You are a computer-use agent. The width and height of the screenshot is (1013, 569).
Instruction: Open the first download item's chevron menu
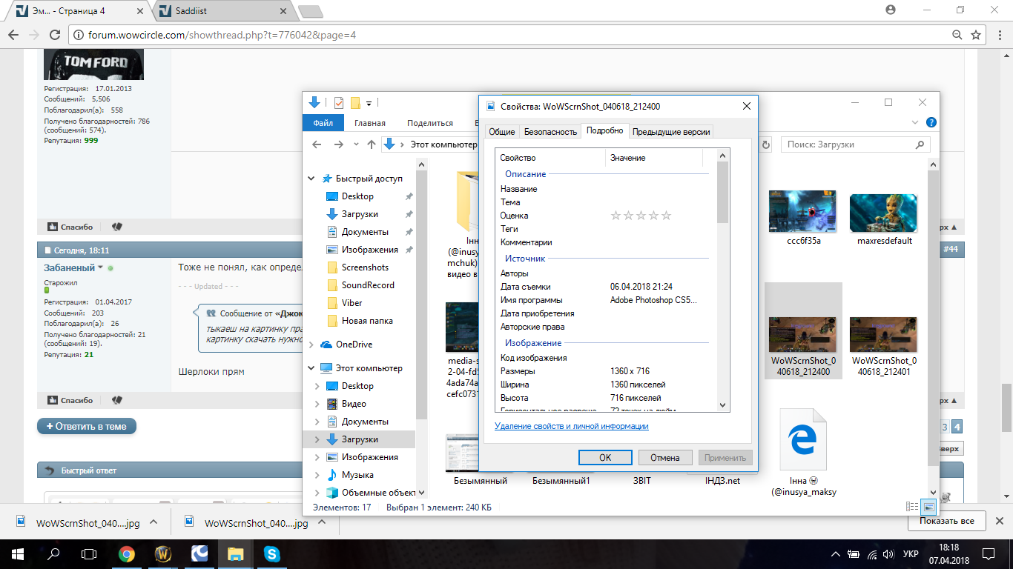tap(154, 522)
